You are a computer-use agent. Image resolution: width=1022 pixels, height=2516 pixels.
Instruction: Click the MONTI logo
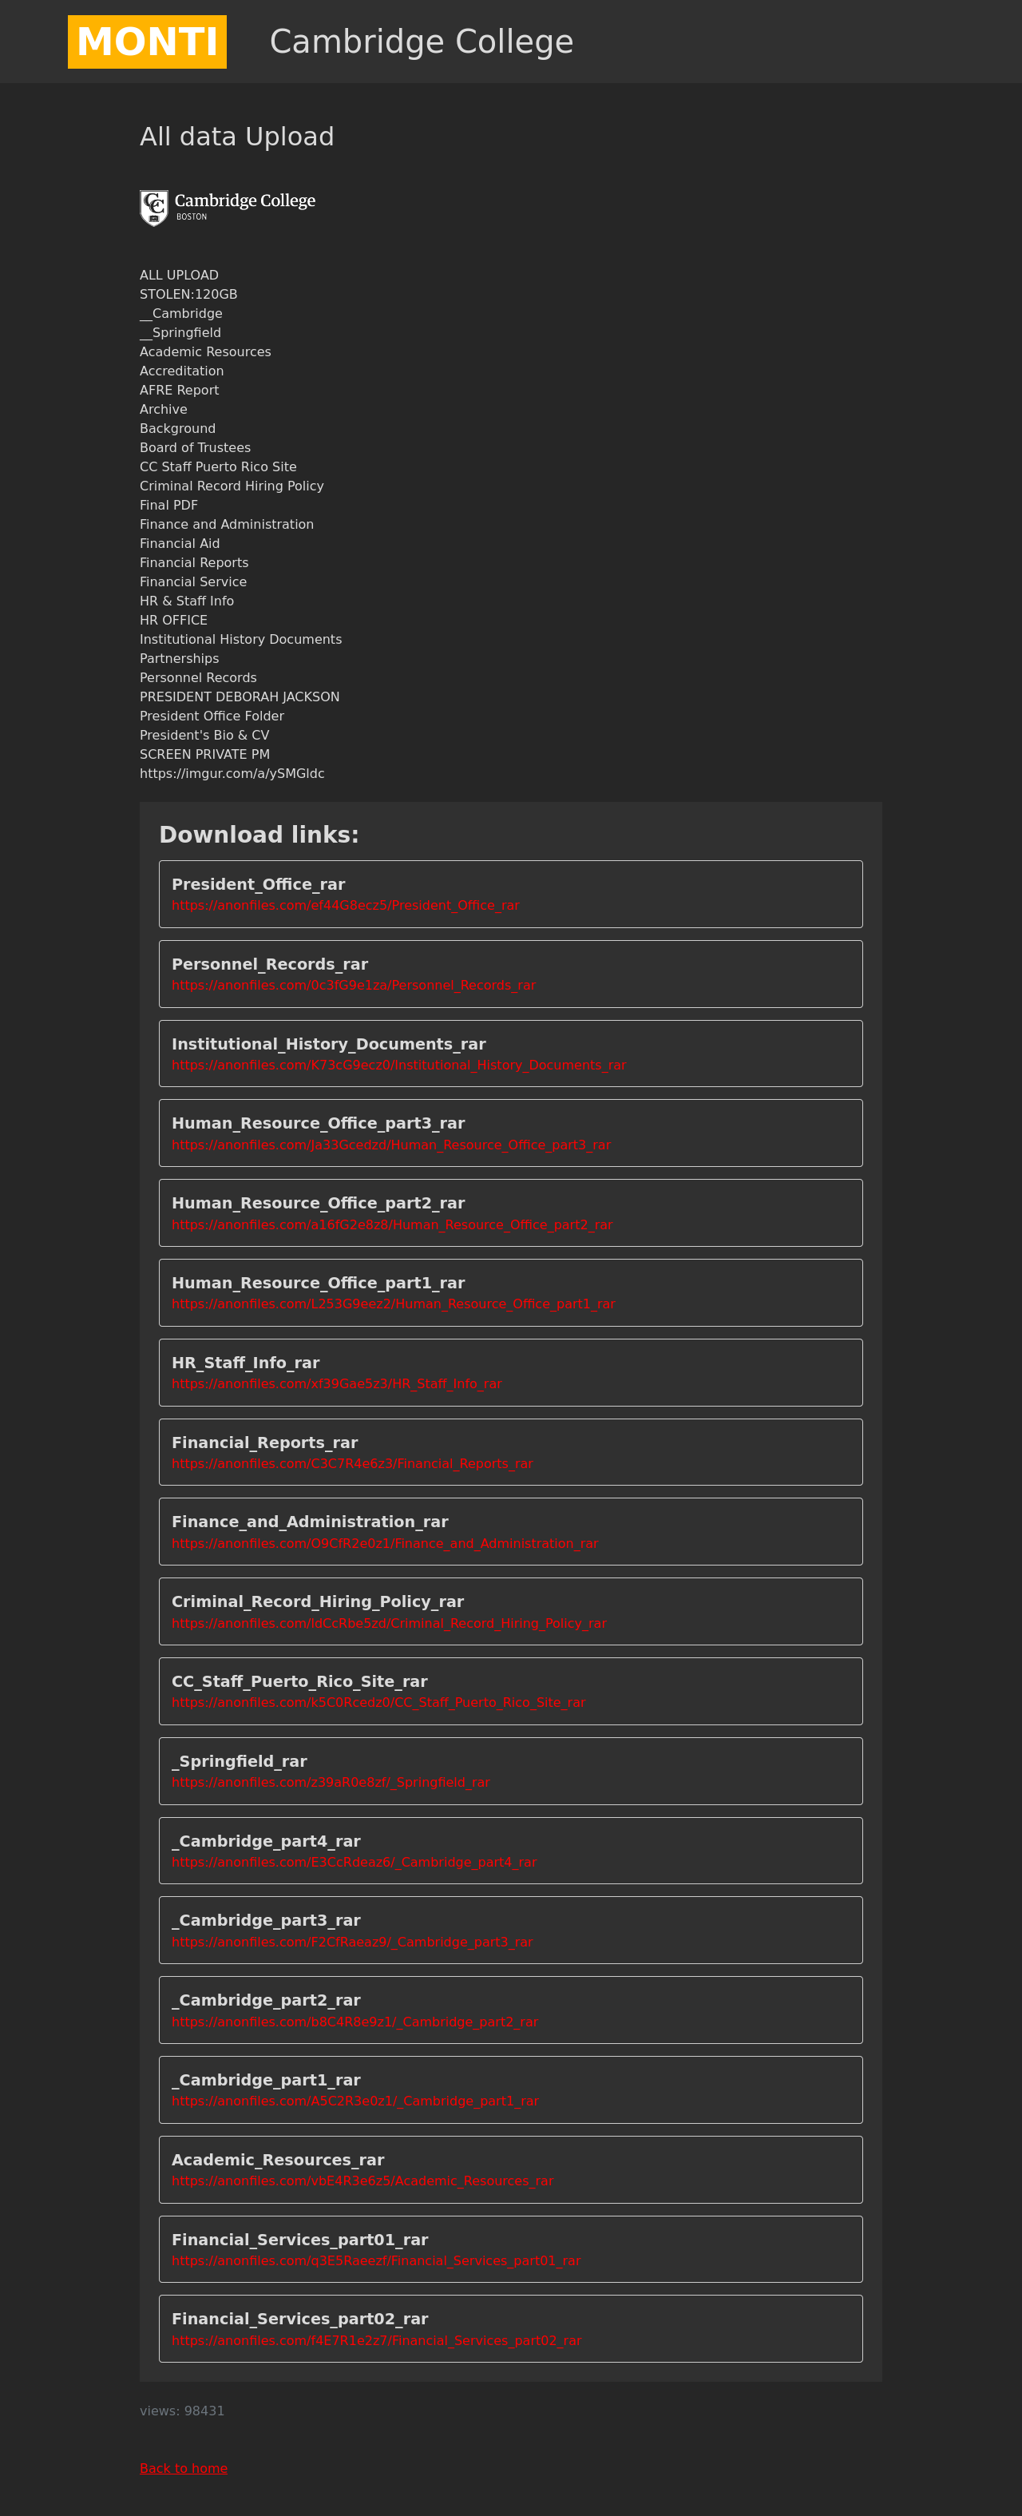pyautogui.click(x=146, y=42)
